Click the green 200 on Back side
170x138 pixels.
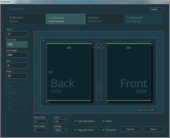pos(69,48)
